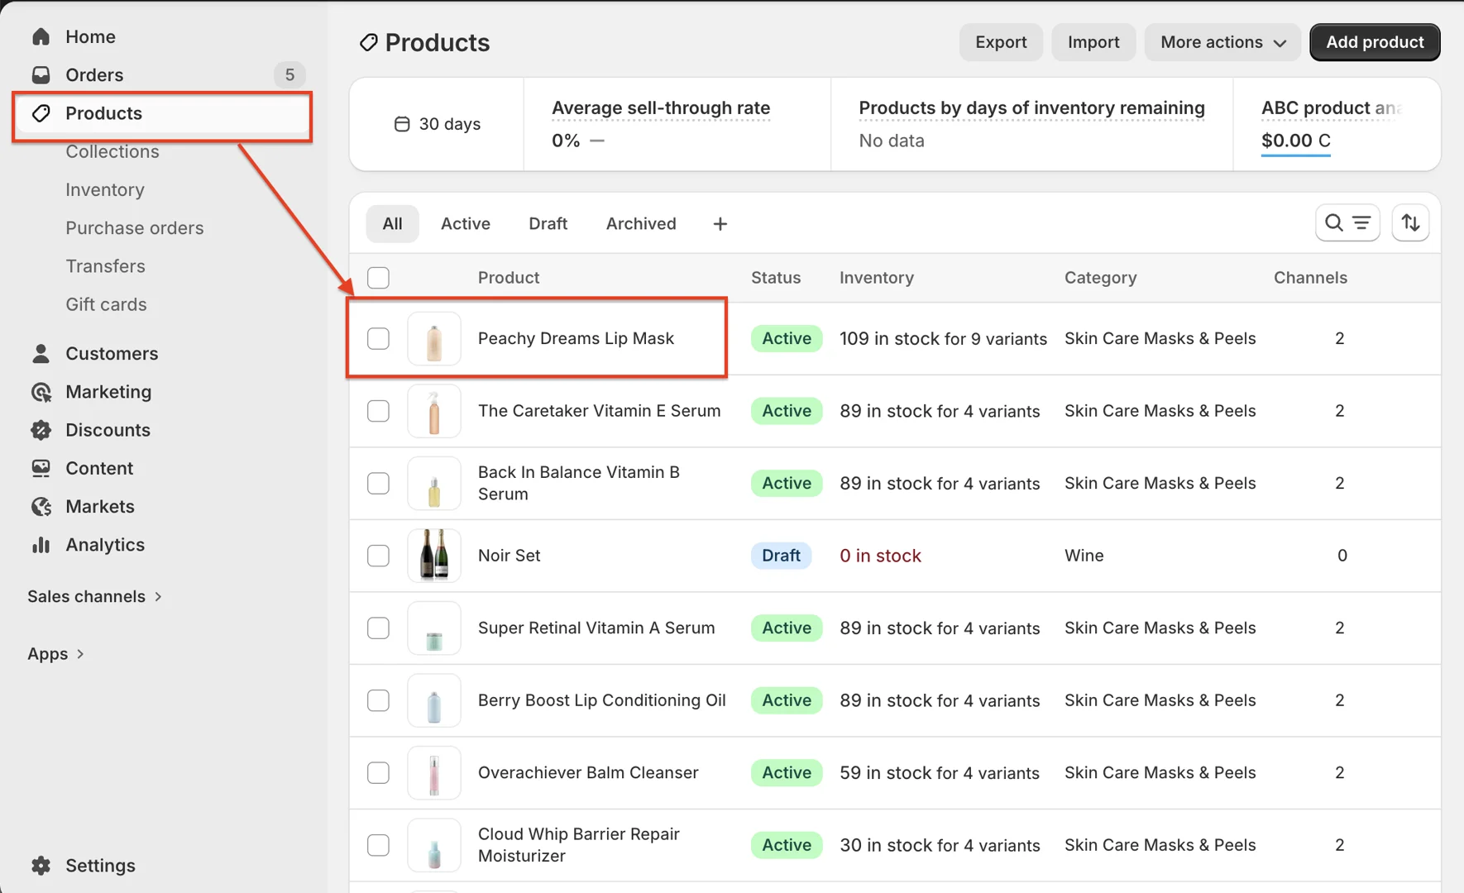
Task: Add a new view with plus icon
Action: click(x=720, y=224)
